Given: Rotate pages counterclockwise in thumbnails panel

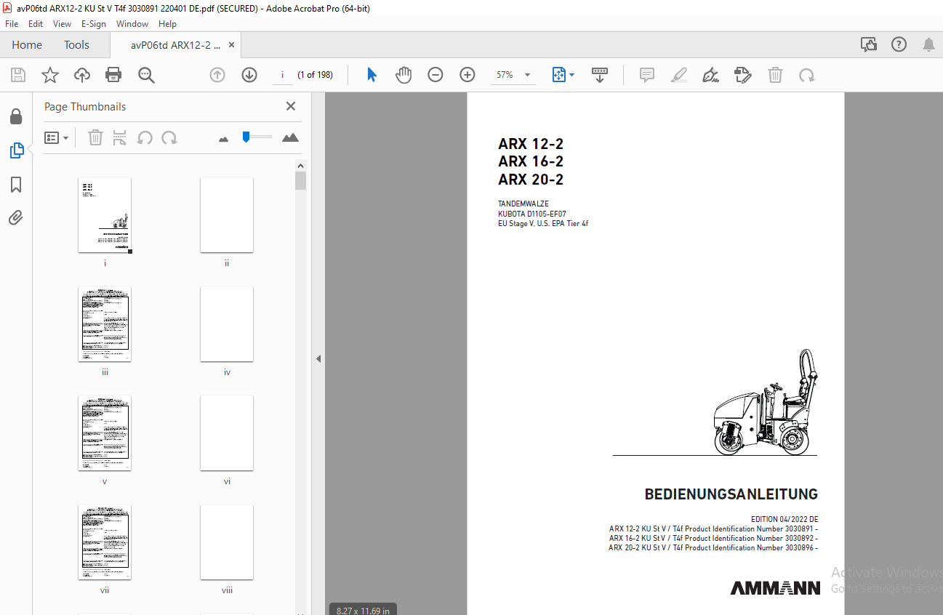Looking at the screenshot, I should point(145,137).
